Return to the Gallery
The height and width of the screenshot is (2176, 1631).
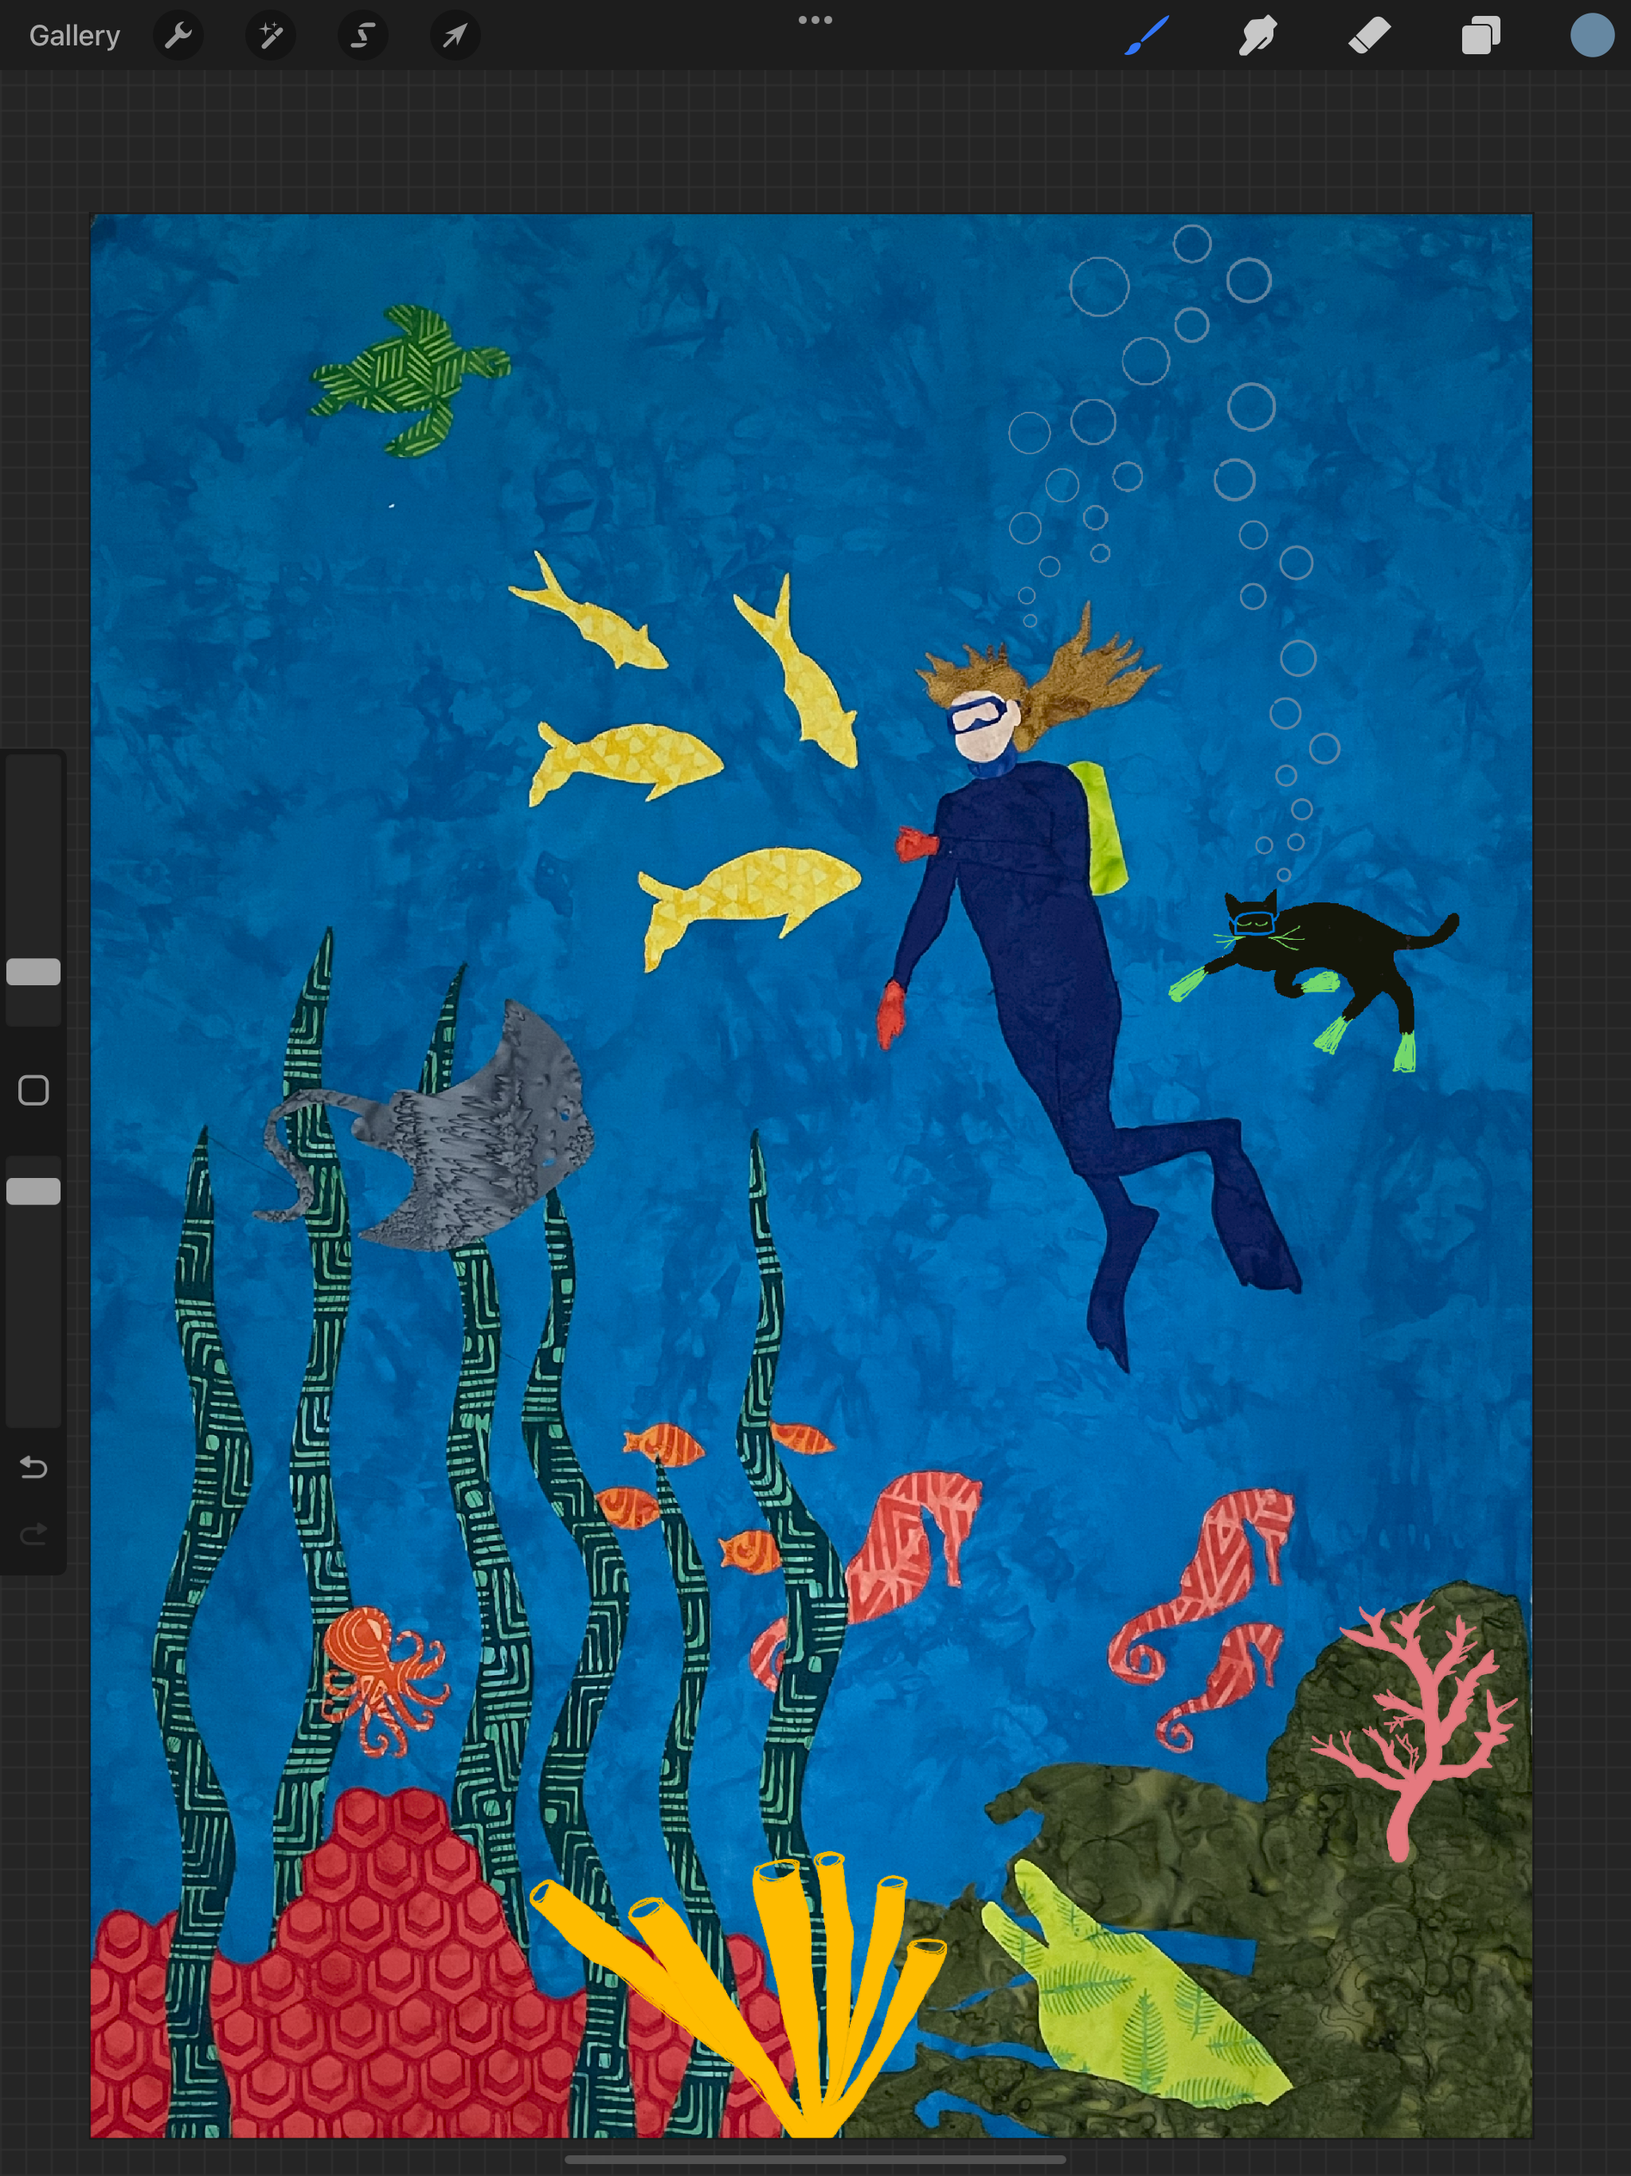coord(75,37)
